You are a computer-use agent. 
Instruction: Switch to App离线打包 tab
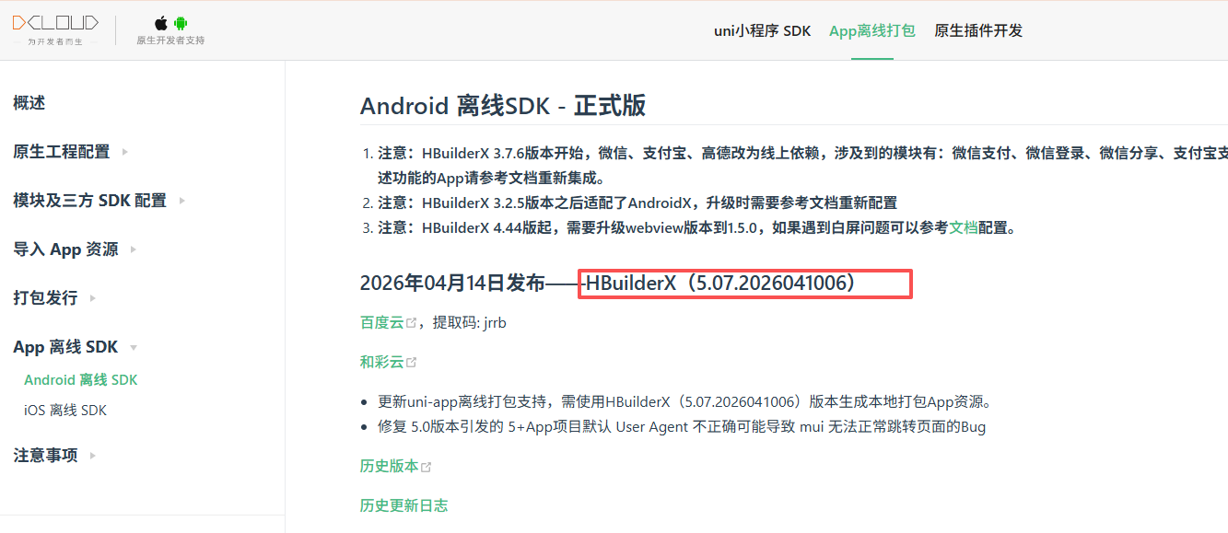[872, 30]
